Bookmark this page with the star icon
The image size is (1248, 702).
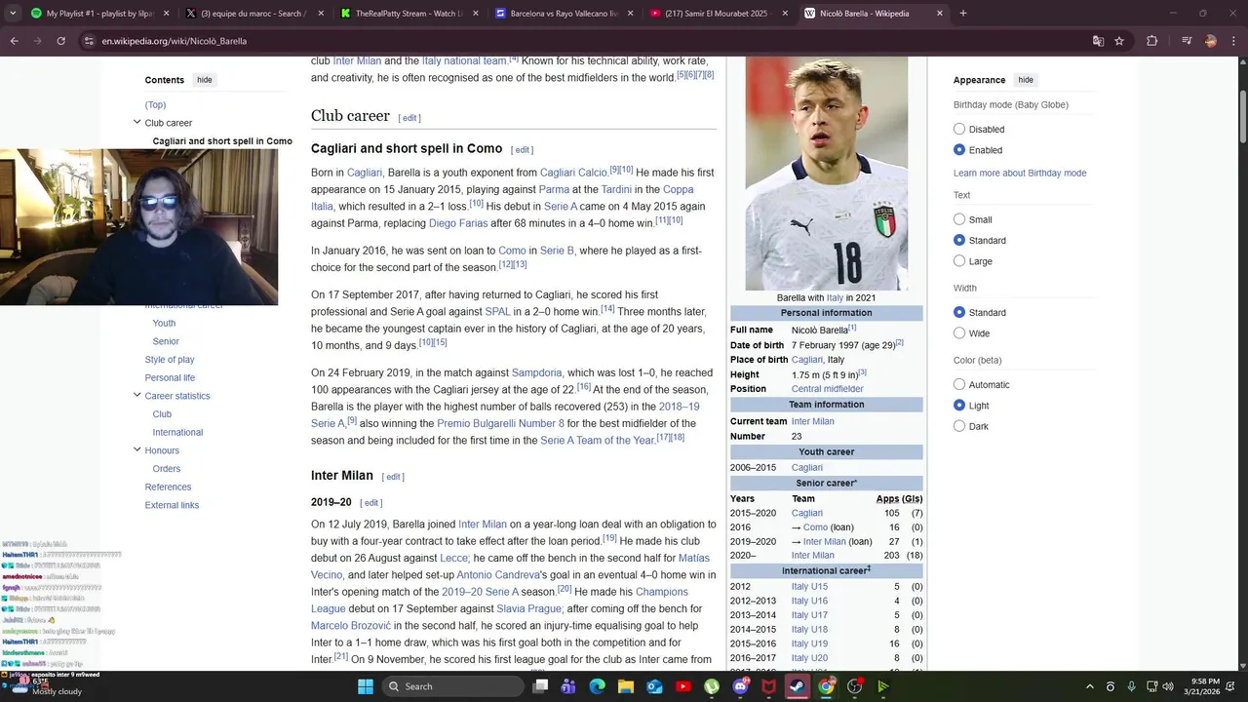(x=1119, y=41)
